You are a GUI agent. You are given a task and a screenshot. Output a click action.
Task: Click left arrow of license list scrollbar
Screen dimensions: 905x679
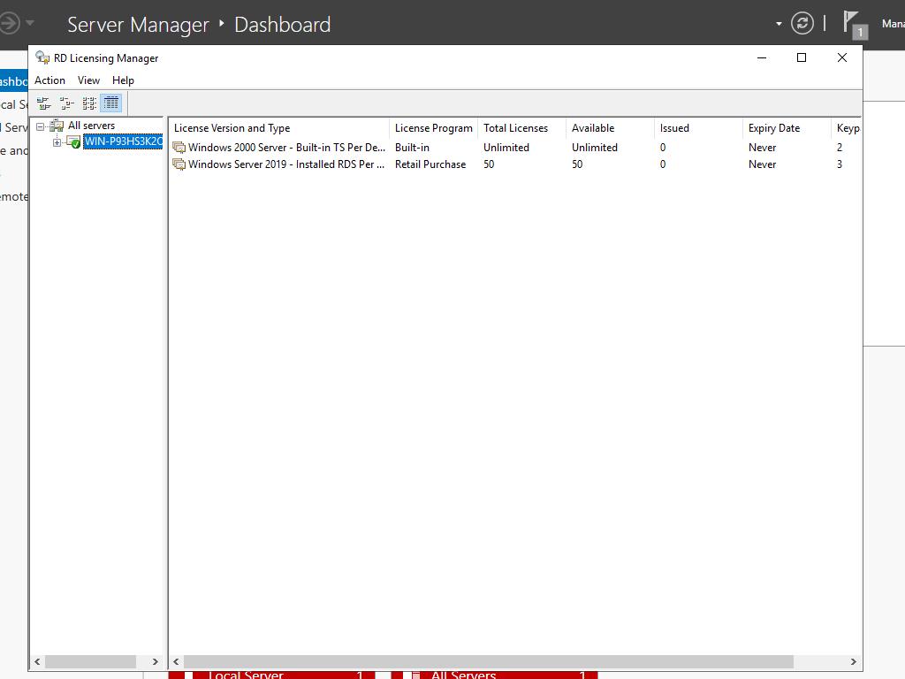coord(177,661)
